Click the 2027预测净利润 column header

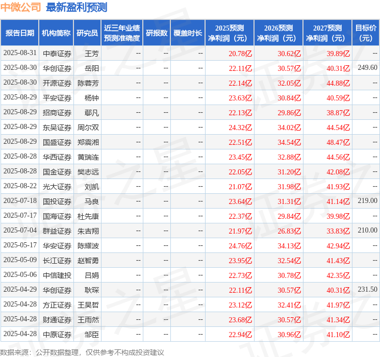[327, 33]
